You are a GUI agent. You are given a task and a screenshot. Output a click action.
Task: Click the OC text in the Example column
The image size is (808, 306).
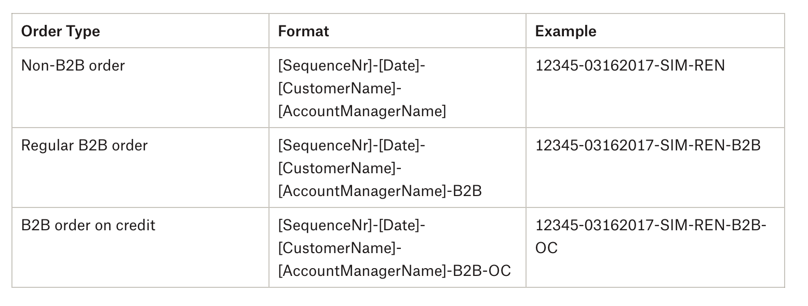[546, 248]
